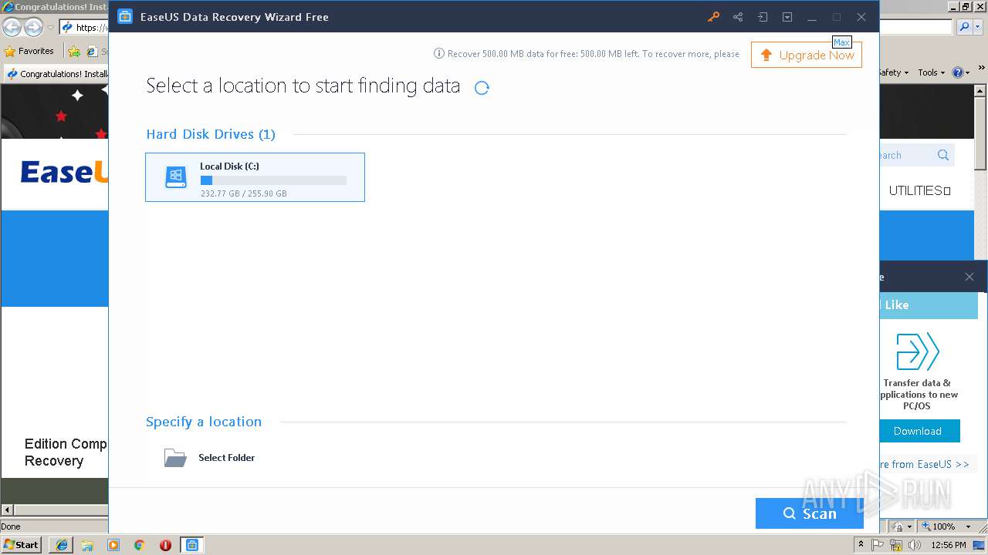Click the Download button on webpage
The image size is (988, 555).
[918, 431]
